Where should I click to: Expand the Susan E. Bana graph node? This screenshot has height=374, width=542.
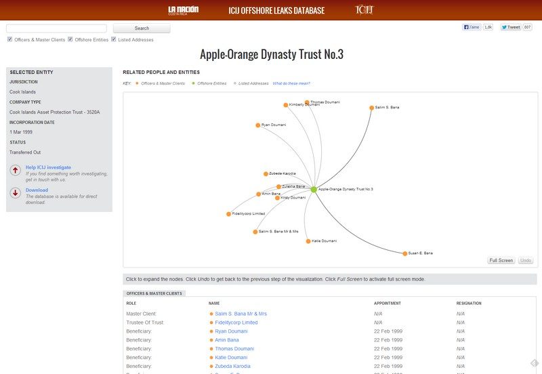coord(404,253)
